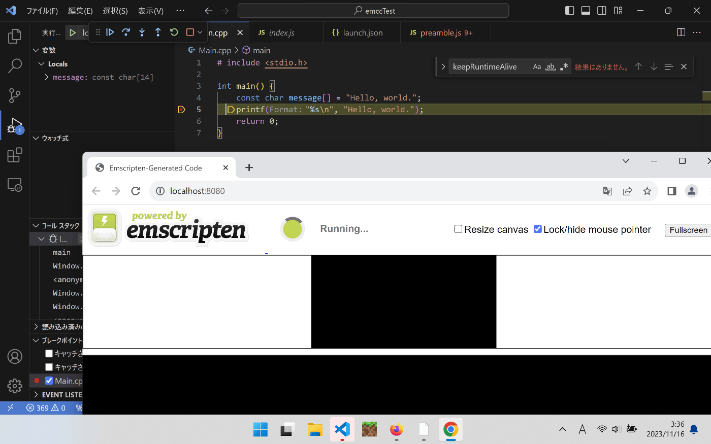The width and height of the screenshot is (711, 444).
Task: Open the Explorer view in activity bar
Action: pyautogui.click(x=15, y=36)
